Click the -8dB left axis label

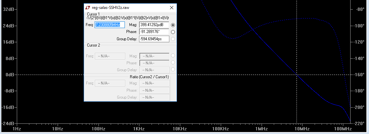coord(9,91)
